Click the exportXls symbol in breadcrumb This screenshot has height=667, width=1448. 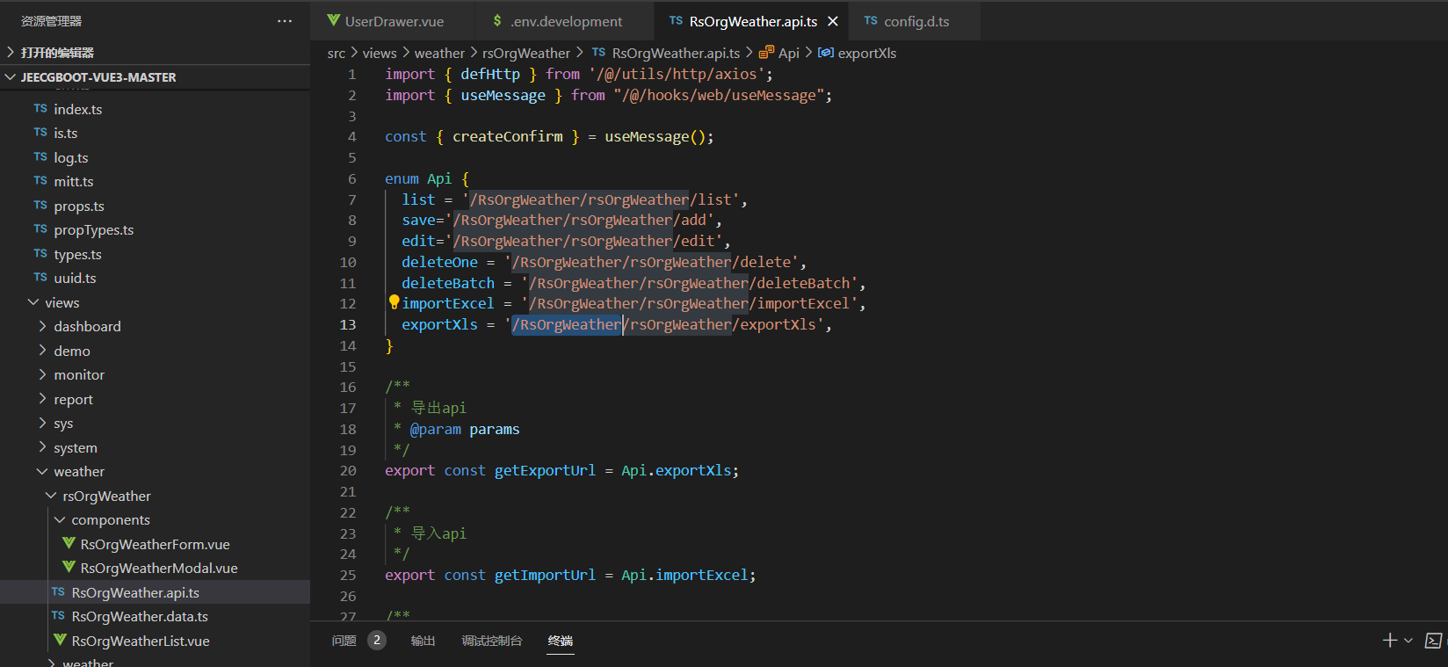click(x=866, y=53)
